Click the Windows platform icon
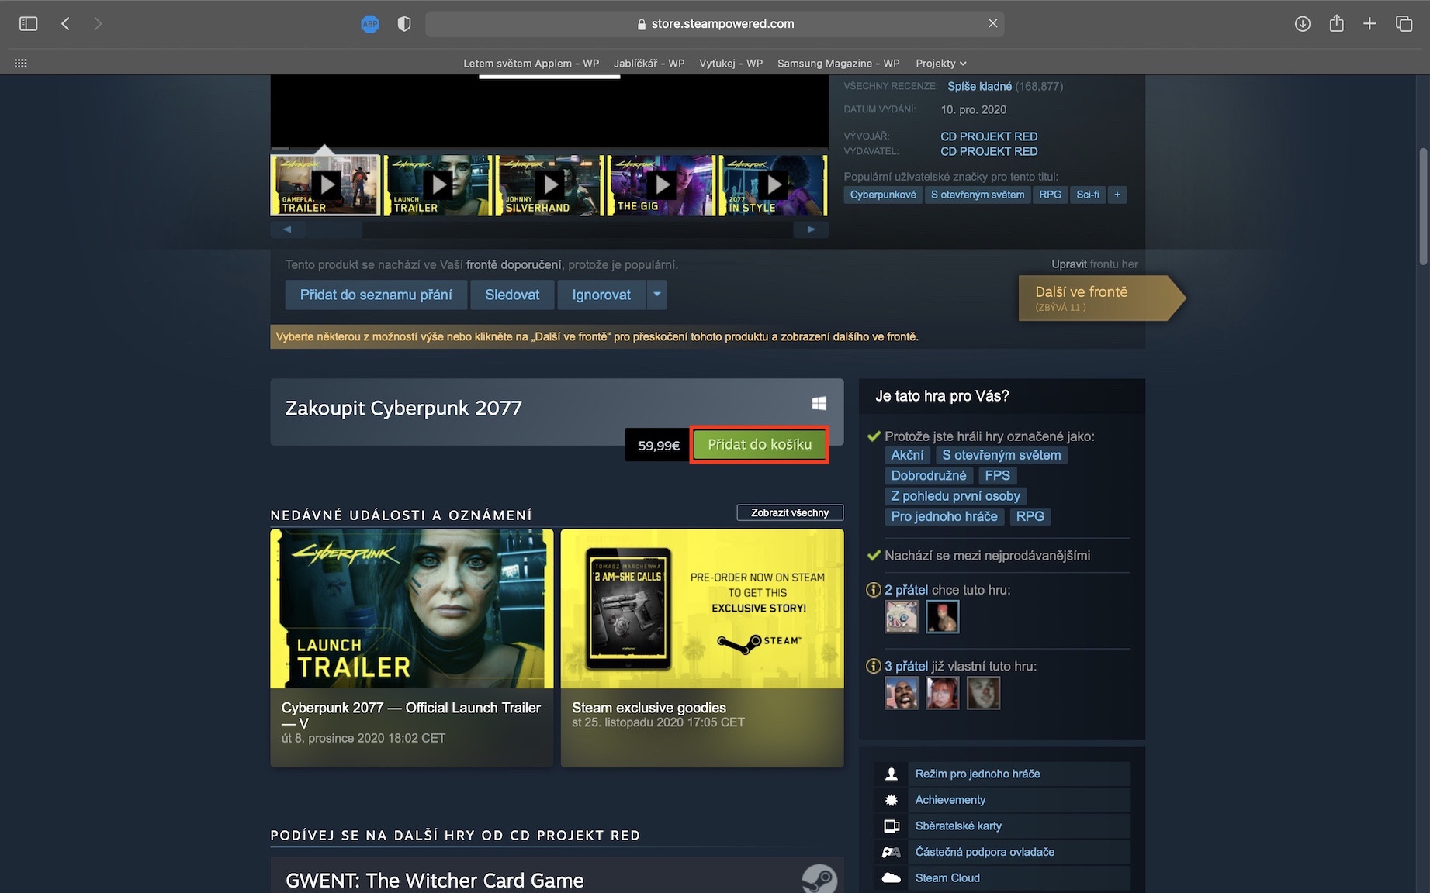This screenshot has width=1430, height=893. pos(819,403)
